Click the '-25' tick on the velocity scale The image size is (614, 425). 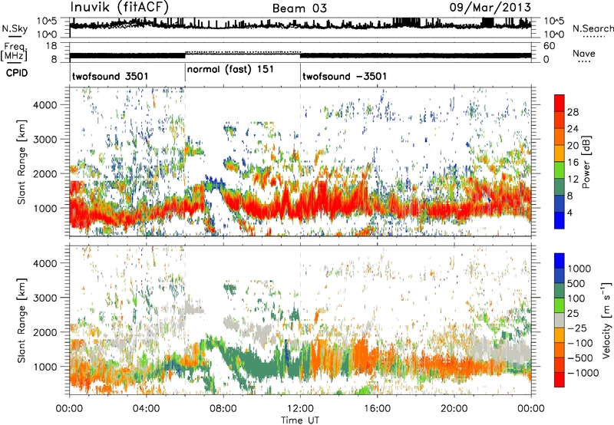coord(577,328)
